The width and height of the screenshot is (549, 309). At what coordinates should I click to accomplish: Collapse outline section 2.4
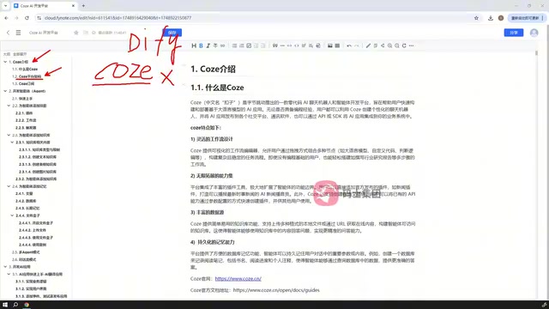pos(9,186)
